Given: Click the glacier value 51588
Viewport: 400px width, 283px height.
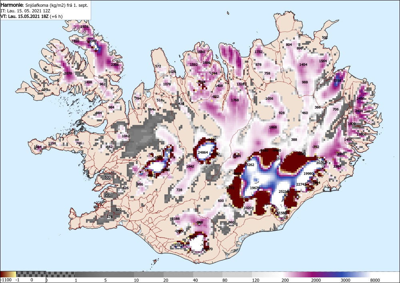Looking at the screenshot, I should [x=282, y=213].
